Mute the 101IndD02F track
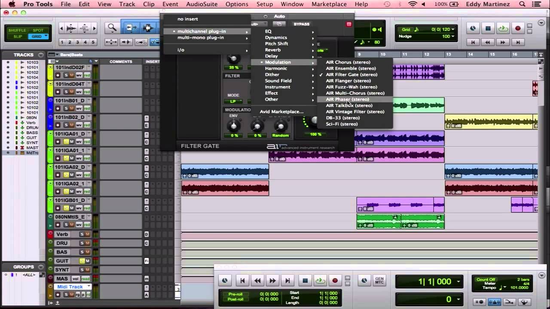The image size is (550, 309). coord(72,75)
